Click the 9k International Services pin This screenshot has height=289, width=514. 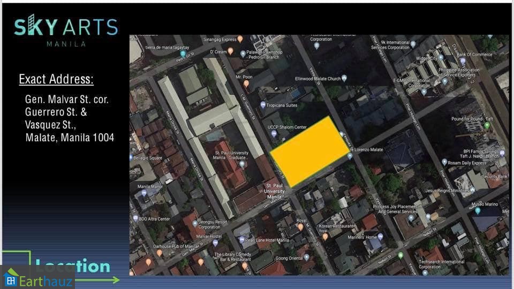coord(413,44)
